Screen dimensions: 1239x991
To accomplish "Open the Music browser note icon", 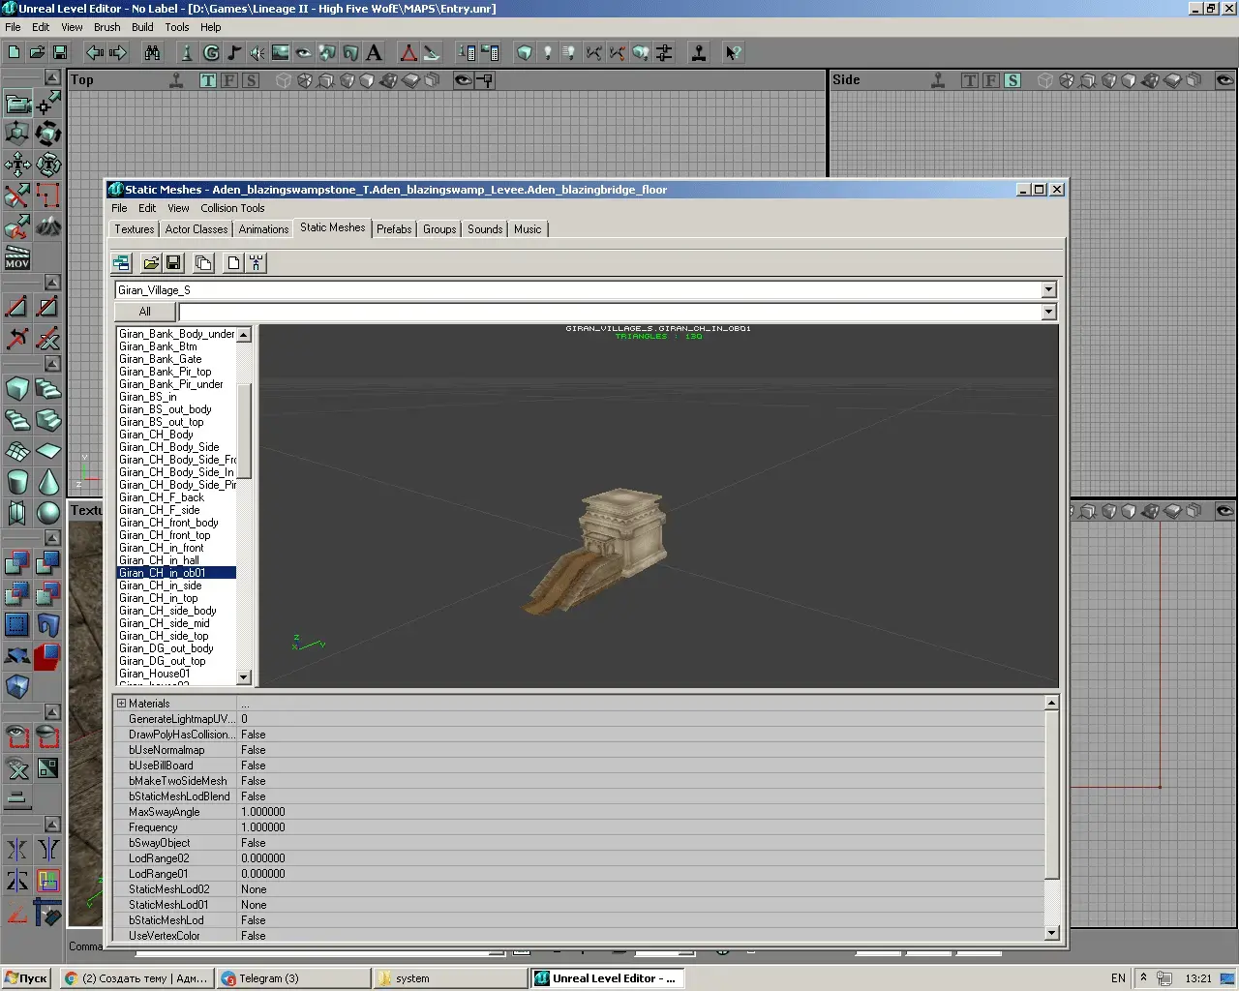I will point(233,53).
